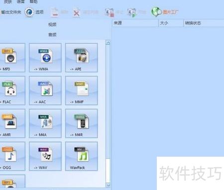Image resolution: width=224 pixels, height=190 pixels.
Task: Choose the FLAC conversion tile
Action: pos(12,91)
